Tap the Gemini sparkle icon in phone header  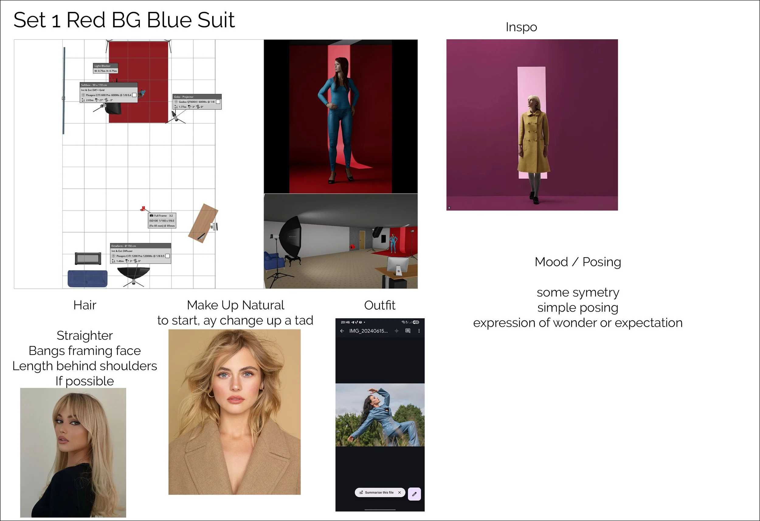coord(397,331)
